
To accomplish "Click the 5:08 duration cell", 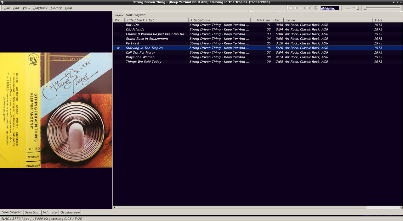I will tap(279, 34).
